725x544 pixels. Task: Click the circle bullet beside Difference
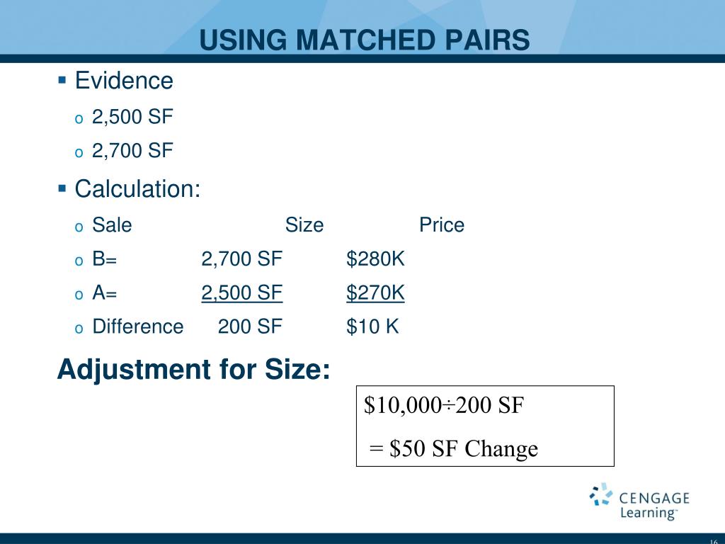coord(79,329)
